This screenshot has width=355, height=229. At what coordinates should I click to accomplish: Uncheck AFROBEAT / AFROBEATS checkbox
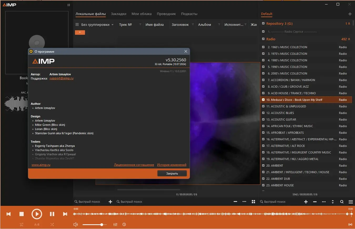[263, 133]
